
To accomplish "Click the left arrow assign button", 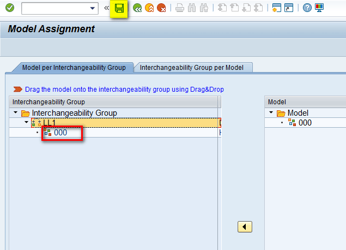I will click(x=245, y=227).
